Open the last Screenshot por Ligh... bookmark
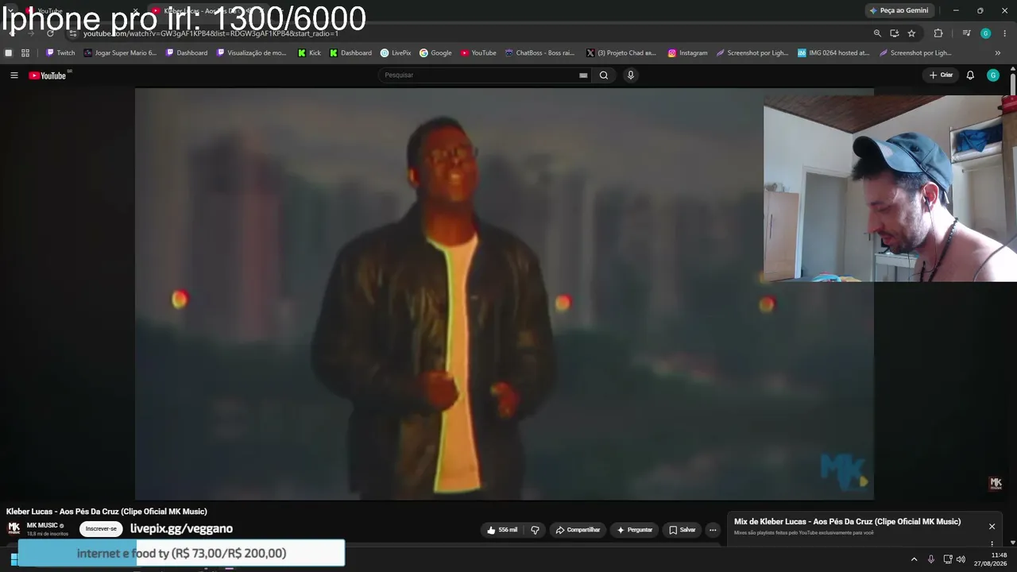This screenshot has width=1017, height=572. (x=915, y=53)
